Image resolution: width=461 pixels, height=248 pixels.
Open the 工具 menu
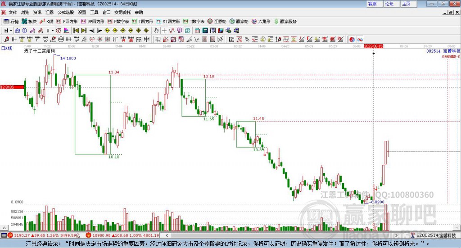94,12
